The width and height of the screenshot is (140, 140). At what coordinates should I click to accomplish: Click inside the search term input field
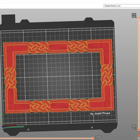tap(122, 6)
